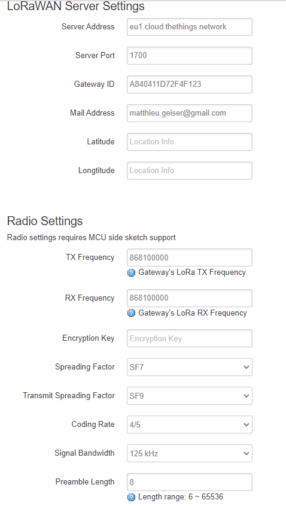Focus the Server Address field

point(190,27)
